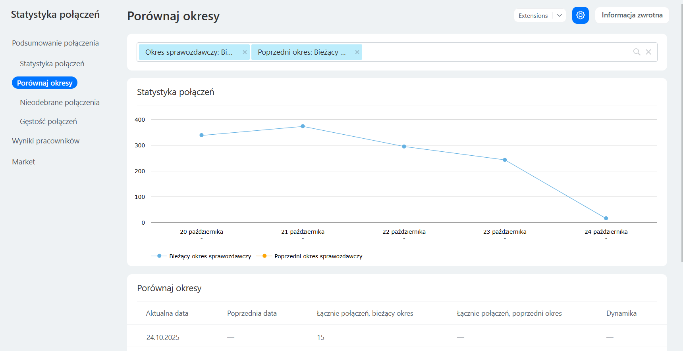
Task: Click the 21 października data point
Action: tap(303, 126)
